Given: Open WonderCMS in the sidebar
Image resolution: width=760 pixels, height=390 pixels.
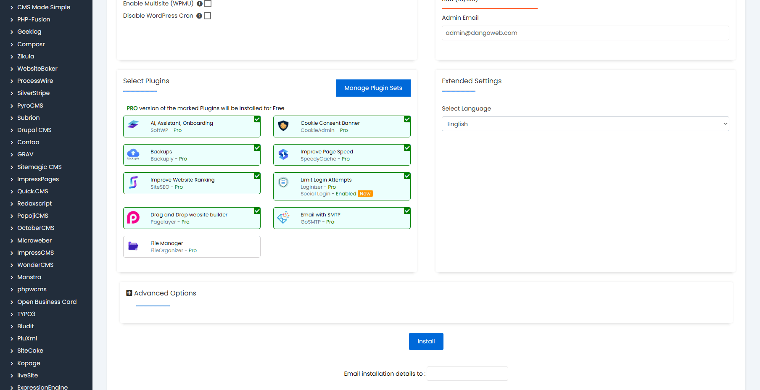Looking at the screenshot, I should [x=35, y=265].
